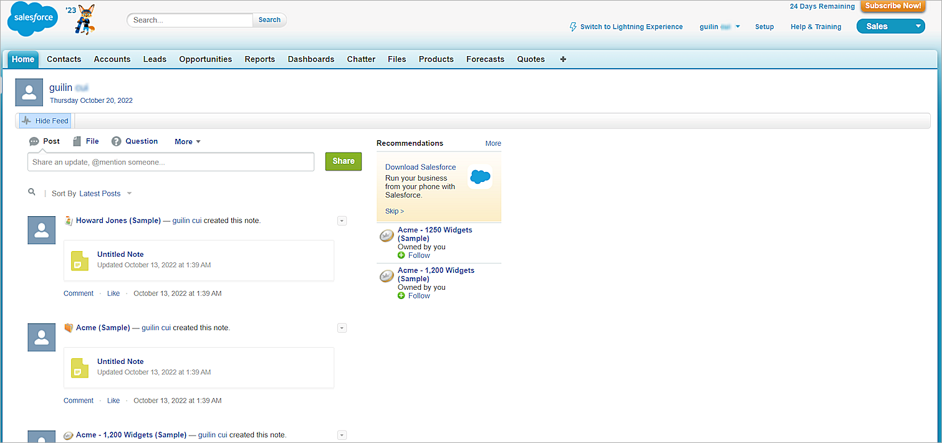The height and width of the screenshot is (443, 942).
Task: Switch to the Home tab
Action: (x=23, y=59)
